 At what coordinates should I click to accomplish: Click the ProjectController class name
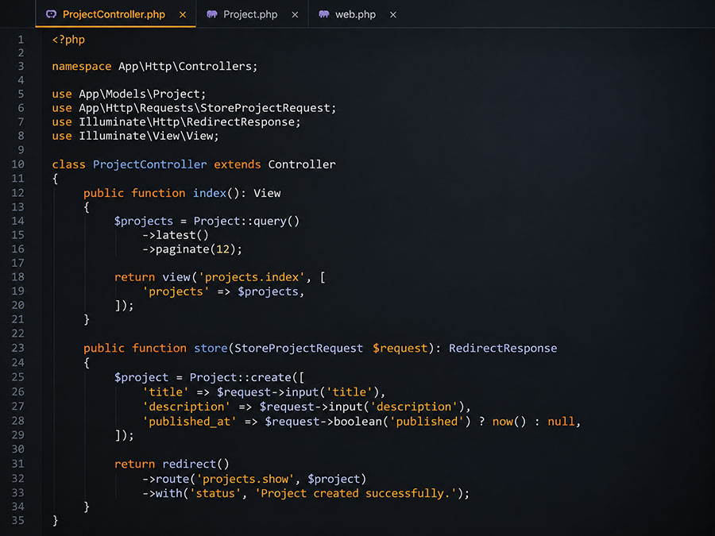149,164
